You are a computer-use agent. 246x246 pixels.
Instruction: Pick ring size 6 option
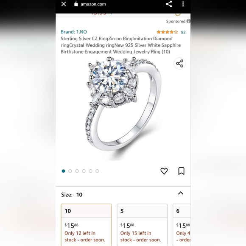tap(182, 225)
